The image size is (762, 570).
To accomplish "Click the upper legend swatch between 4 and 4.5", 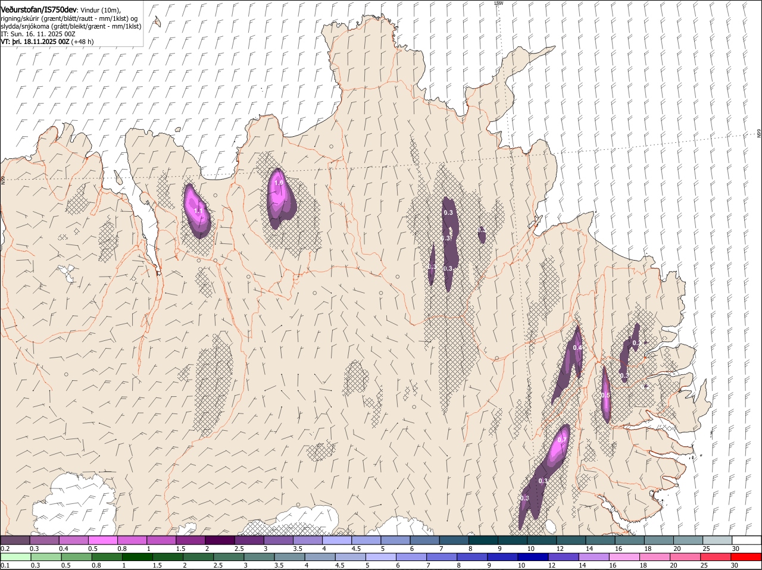I will tap(338, 540).
